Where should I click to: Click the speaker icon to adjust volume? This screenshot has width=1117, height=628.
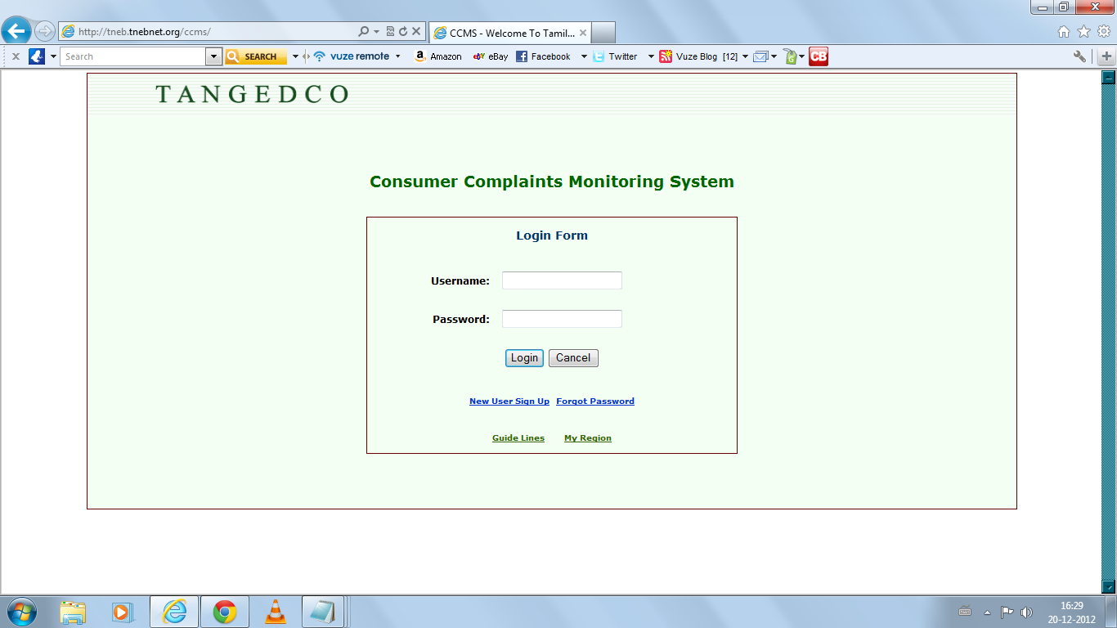click(1027, 610)
